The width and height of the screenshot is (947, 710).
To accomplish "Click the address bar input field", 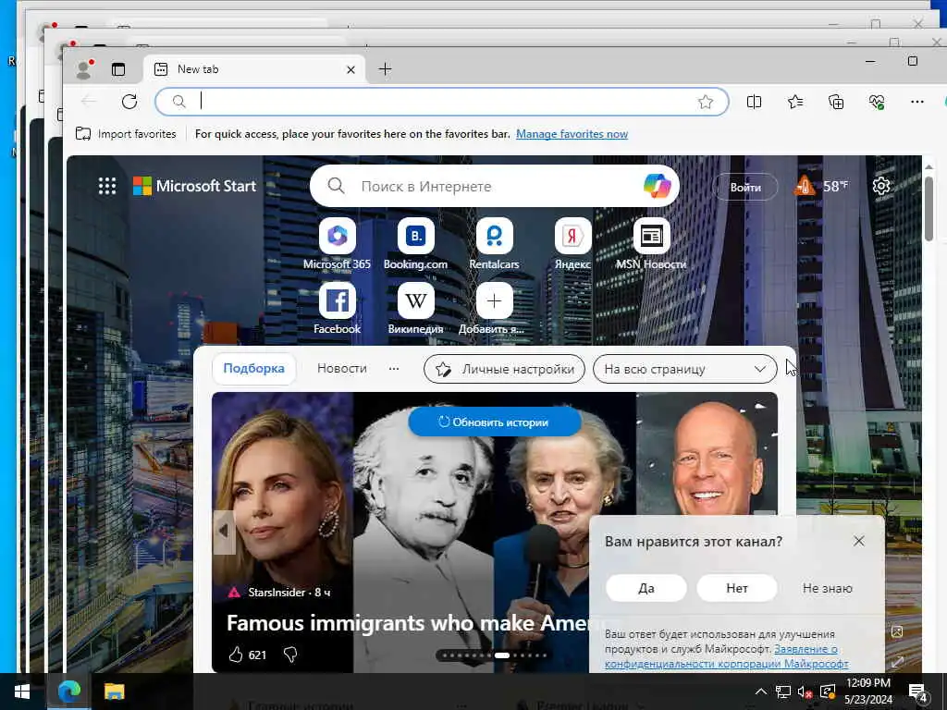I will (442, 102).
